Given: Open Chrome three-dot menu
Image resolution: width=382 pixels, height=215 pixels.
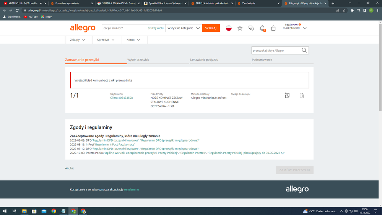Looking at the screenshot, I should click(x=378, y=10).
